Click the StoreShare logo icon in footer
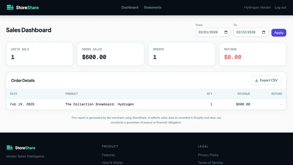The image size is (293, 165). 10,148
